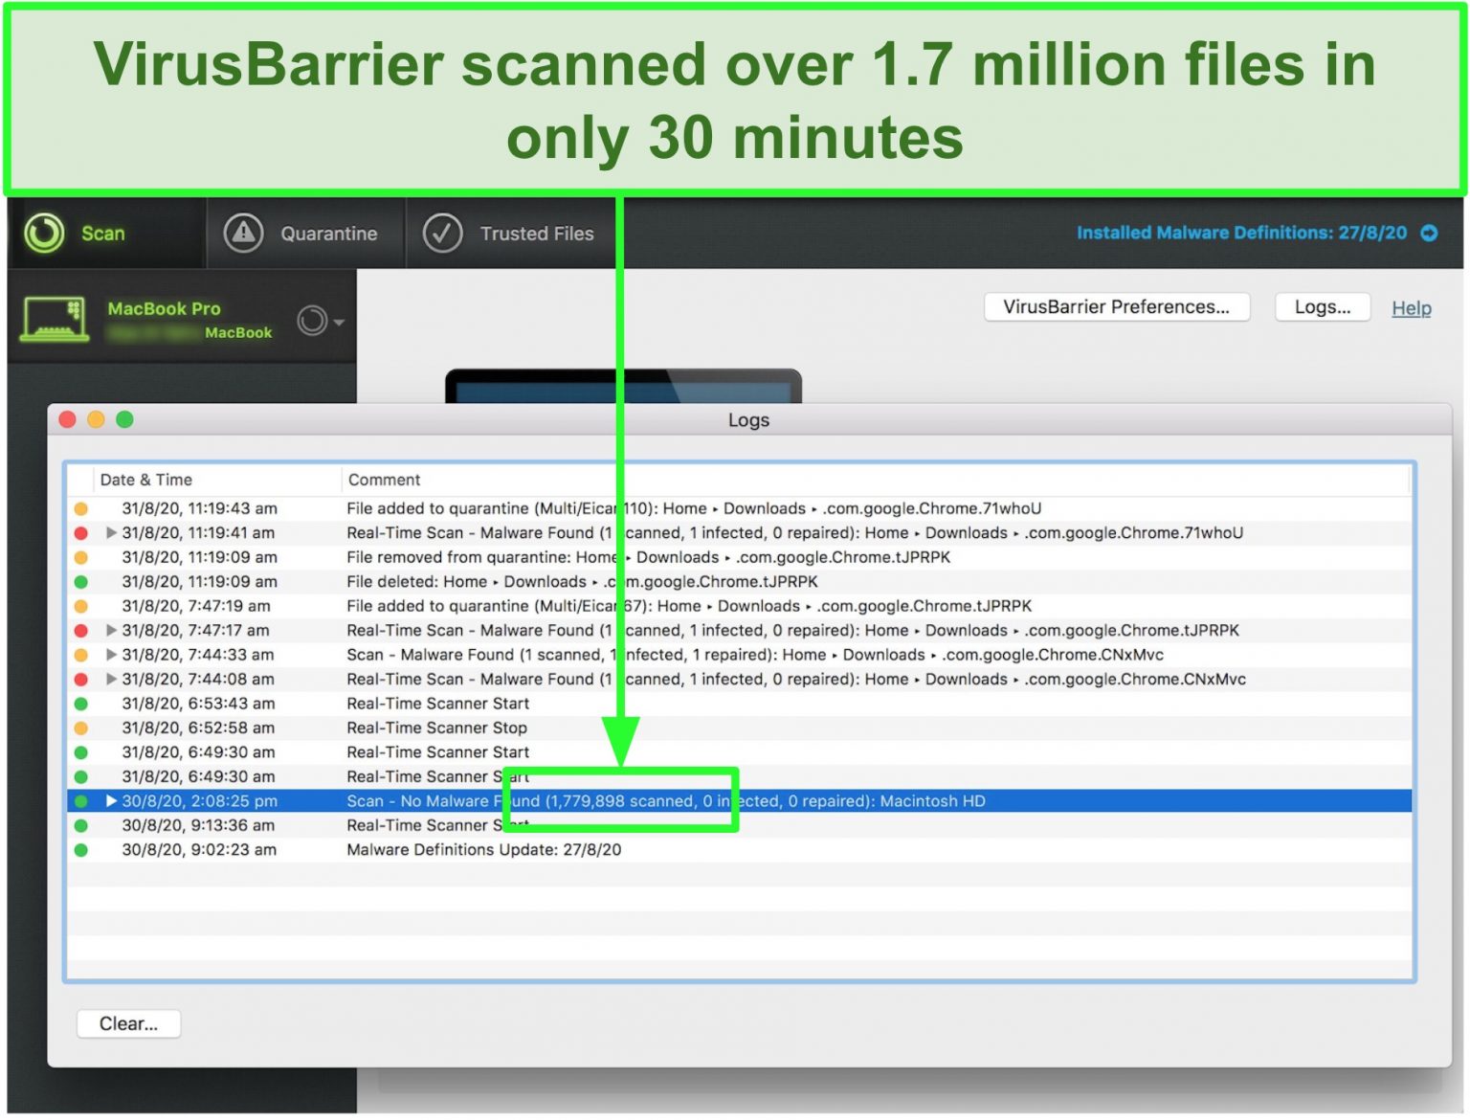Image resolution: width=1470 pixels, height=1120 pixels.
Task: Click red status dot for 7:47:17 am
Action: coord(81,631)
